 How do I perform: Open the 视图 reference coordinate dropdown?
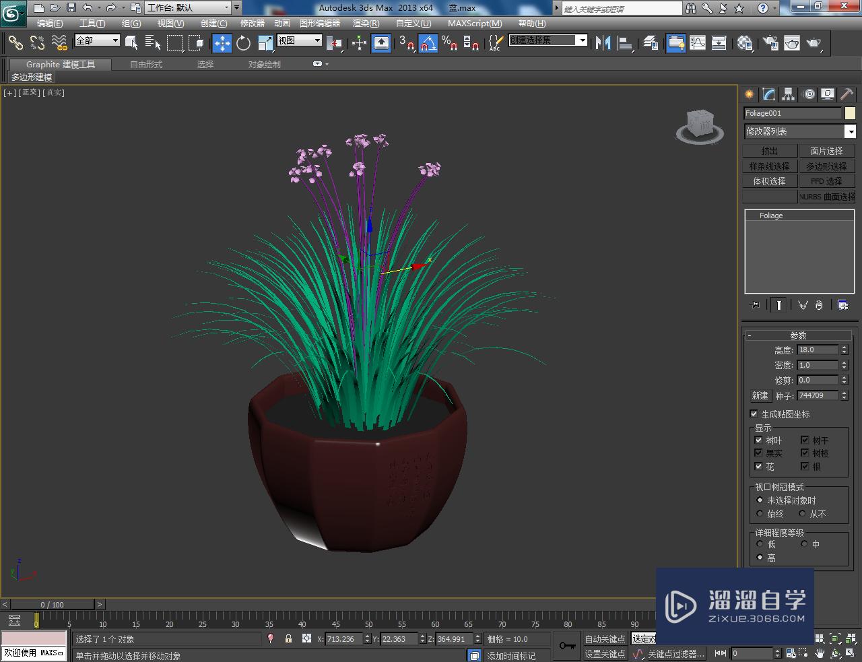point(316,39)
